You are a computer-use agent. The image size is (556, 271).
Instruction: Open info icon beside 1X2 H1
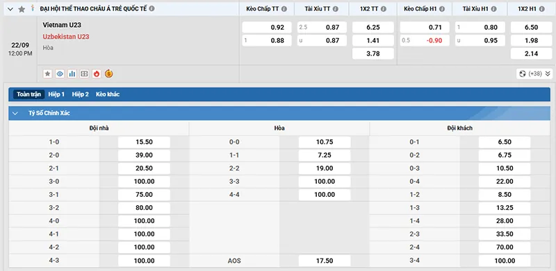point(541,9)
